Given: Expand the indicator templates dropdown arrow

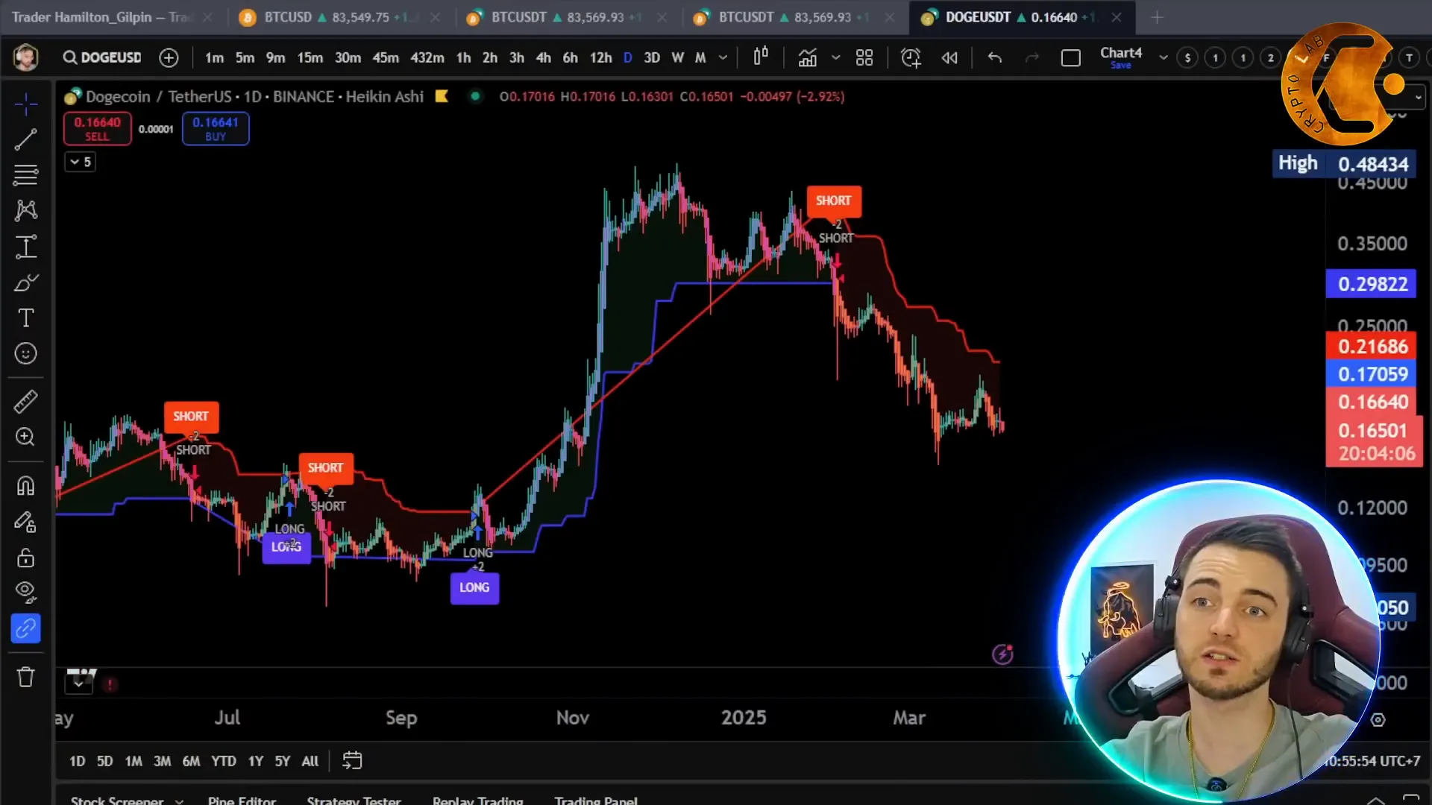Looking at the screenshot, I should [x=835, y=57].
